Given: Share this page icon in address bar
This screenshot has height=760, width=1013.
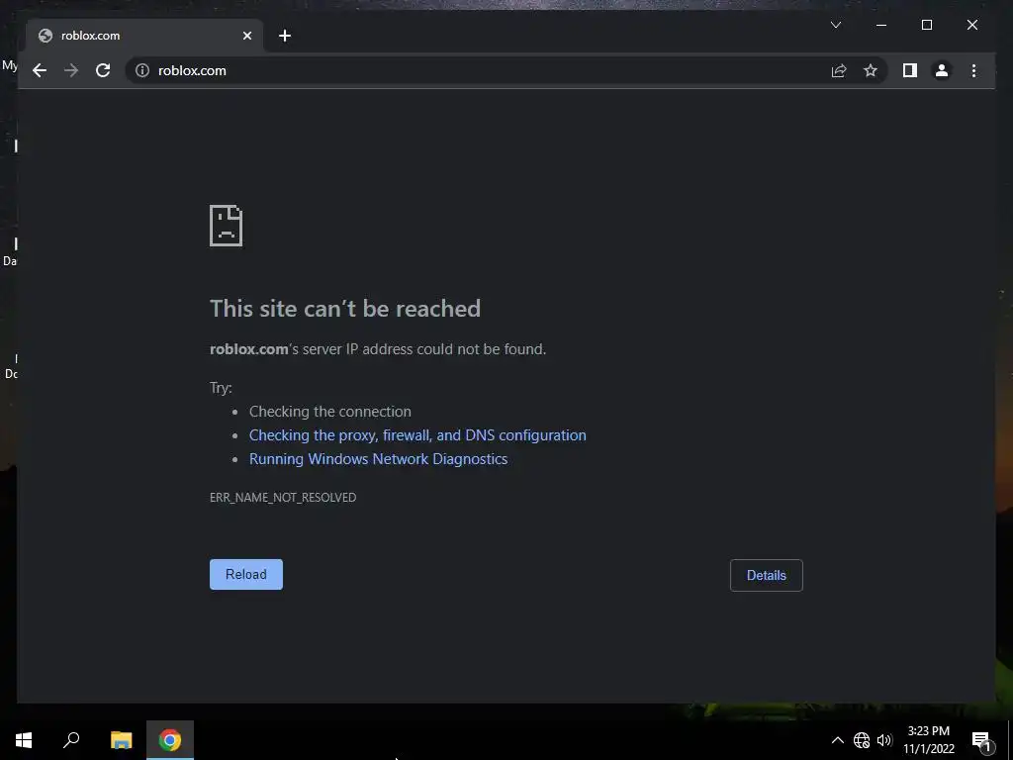Looking at the screenshot, I should [x=839, y=70].
